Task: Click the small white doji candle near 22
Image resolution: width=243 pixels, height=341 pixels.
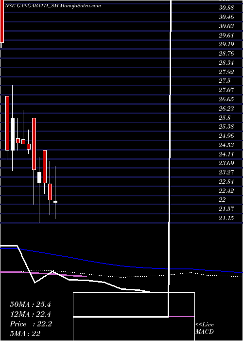Action: tap(55, 202)
